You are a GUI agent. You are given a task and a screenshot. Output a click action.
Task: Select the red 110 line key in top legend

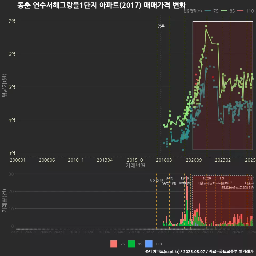pyautogui.click(x=240, y=11)
